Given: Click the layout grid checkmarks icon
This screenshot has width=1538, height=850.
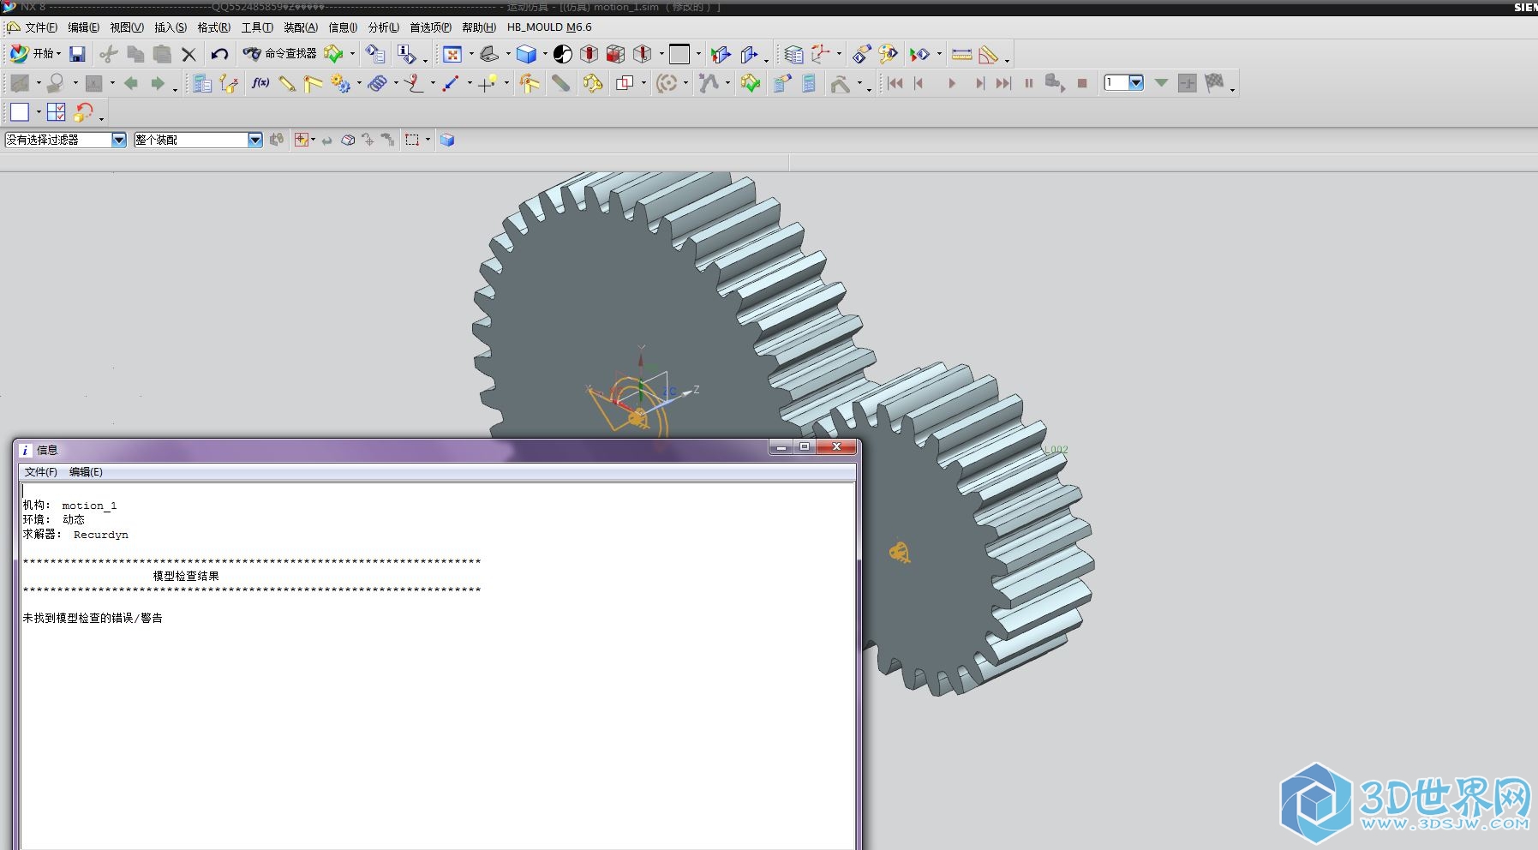Looking at the screenshot, I should click(x=57, y=112).
